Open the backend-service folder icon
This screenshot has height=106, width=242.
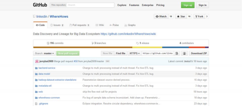pos(36,68)
